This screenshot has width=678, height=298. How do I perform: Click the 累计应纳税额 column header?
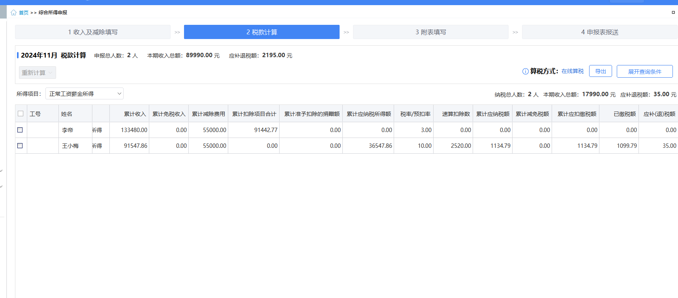pyautogui.click(x=493, y=114)
